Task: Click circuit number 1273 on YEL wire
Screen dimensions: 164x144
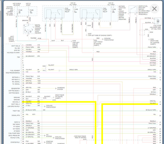Action: coord(34,114)
